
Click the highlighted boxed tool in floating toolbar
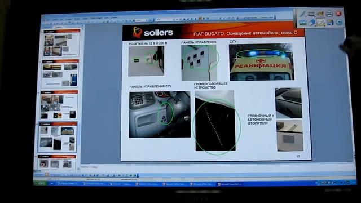[x=321, y=23]
